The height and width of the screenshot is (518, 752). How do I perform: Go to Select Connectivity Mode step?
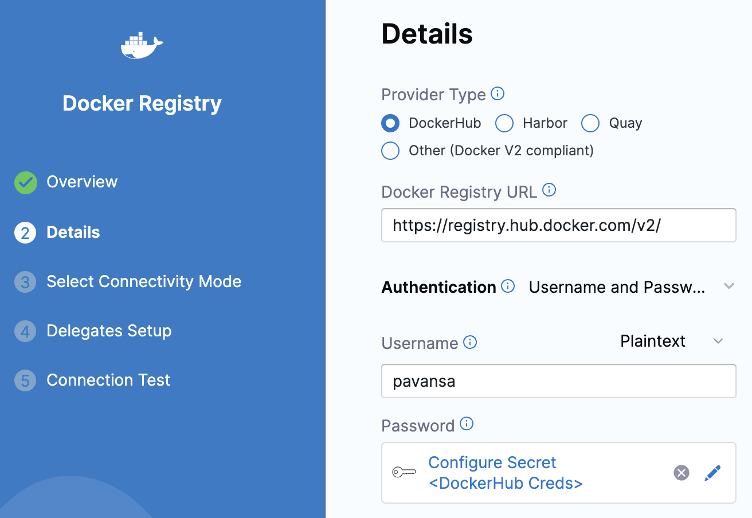(x=143, y=282)
